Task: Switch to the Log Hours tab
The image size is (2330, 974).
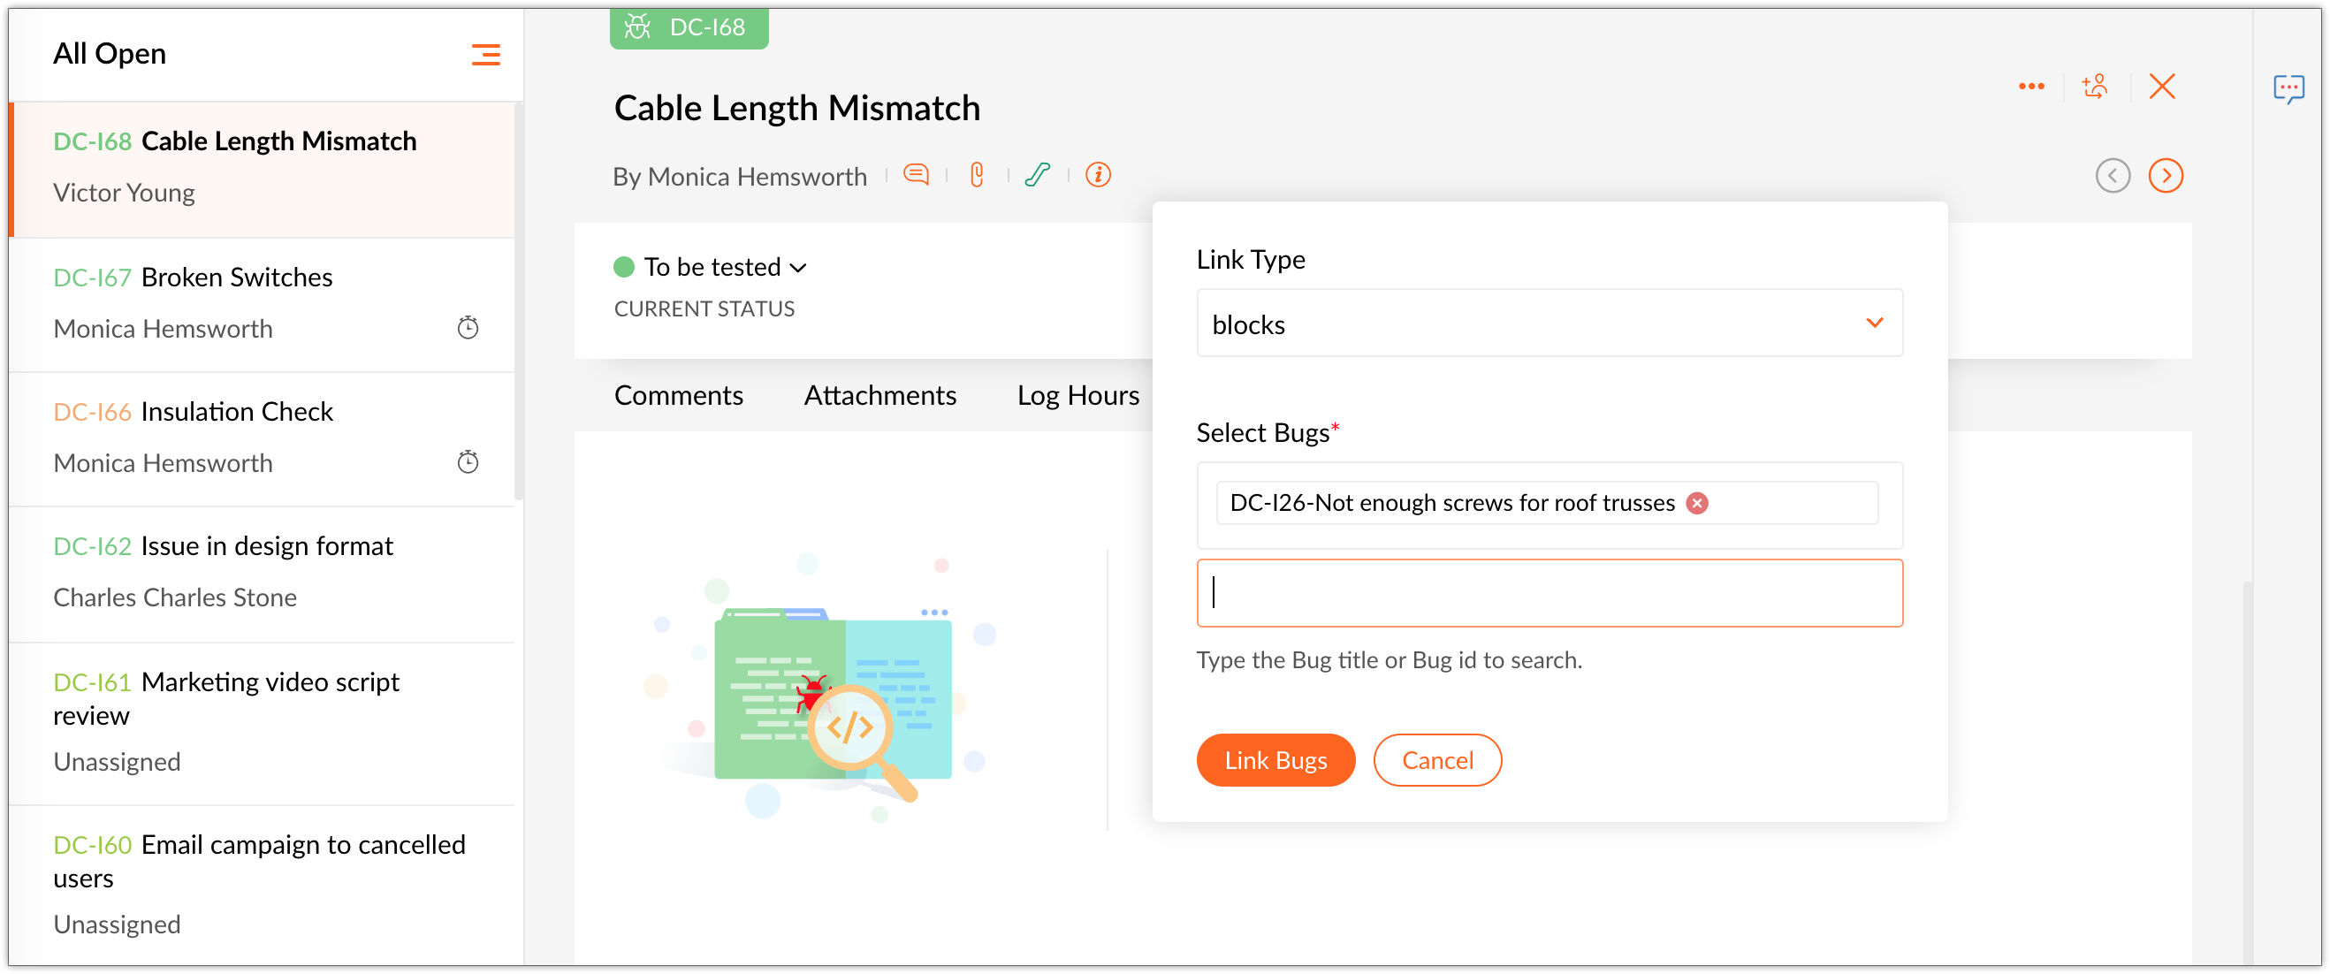Action: tap(1077, 395)
